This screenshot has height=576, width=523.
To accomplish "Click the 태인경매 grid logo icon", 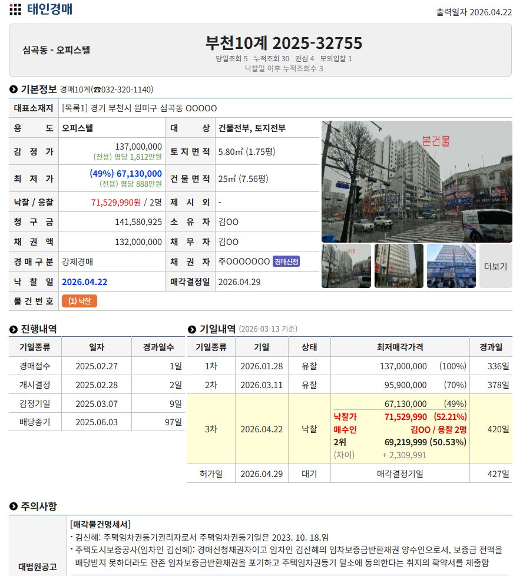I will (15, 9).
